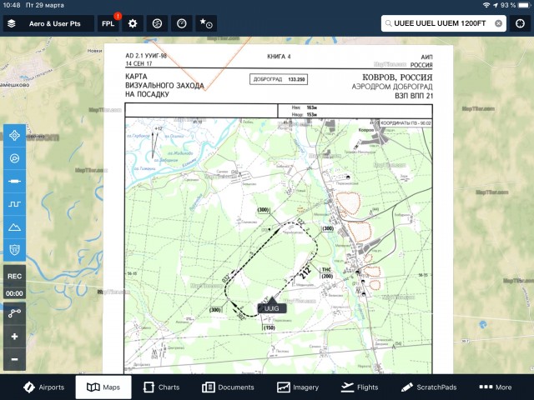Tap the route shield icon in sidebar

pos(14,248)
